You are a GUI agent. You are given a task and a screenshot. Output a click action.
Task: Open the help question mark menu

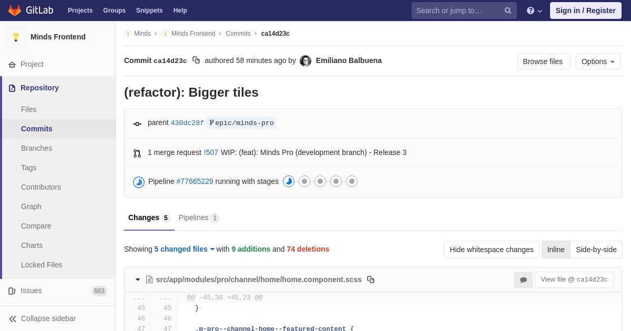point(534,11)
